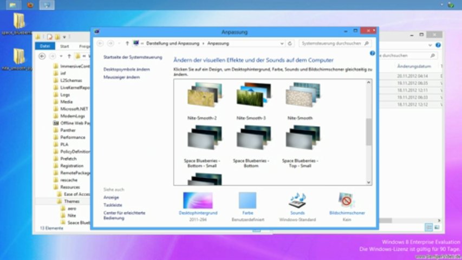Image resolution: width=462 pixels, height=260 pixels.
Task: Go up one level with the arrow icon
Action: [x=127, y=43]
